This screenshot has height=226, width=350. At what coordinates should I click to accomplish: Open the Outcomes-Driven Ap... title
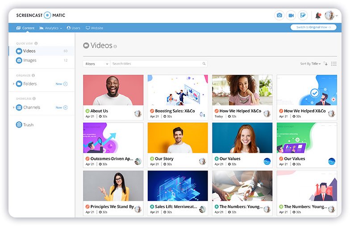click(x=112, y=158)
